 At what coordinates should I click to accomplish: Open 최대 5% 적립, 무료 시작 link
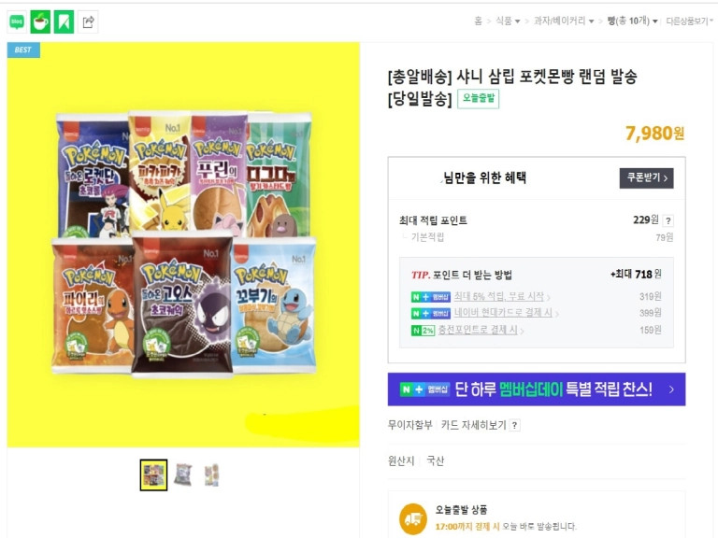pyautogui.click(x=498, y=296)
